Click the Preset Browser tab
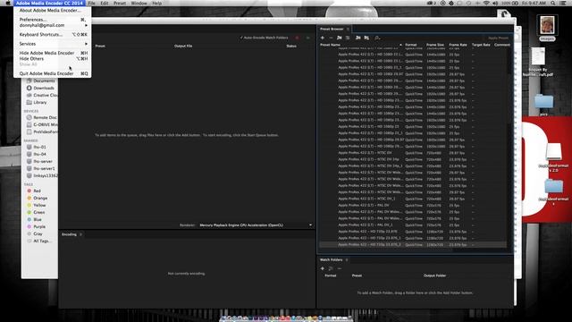The image size is (572, 322). [x=332, y=29]
